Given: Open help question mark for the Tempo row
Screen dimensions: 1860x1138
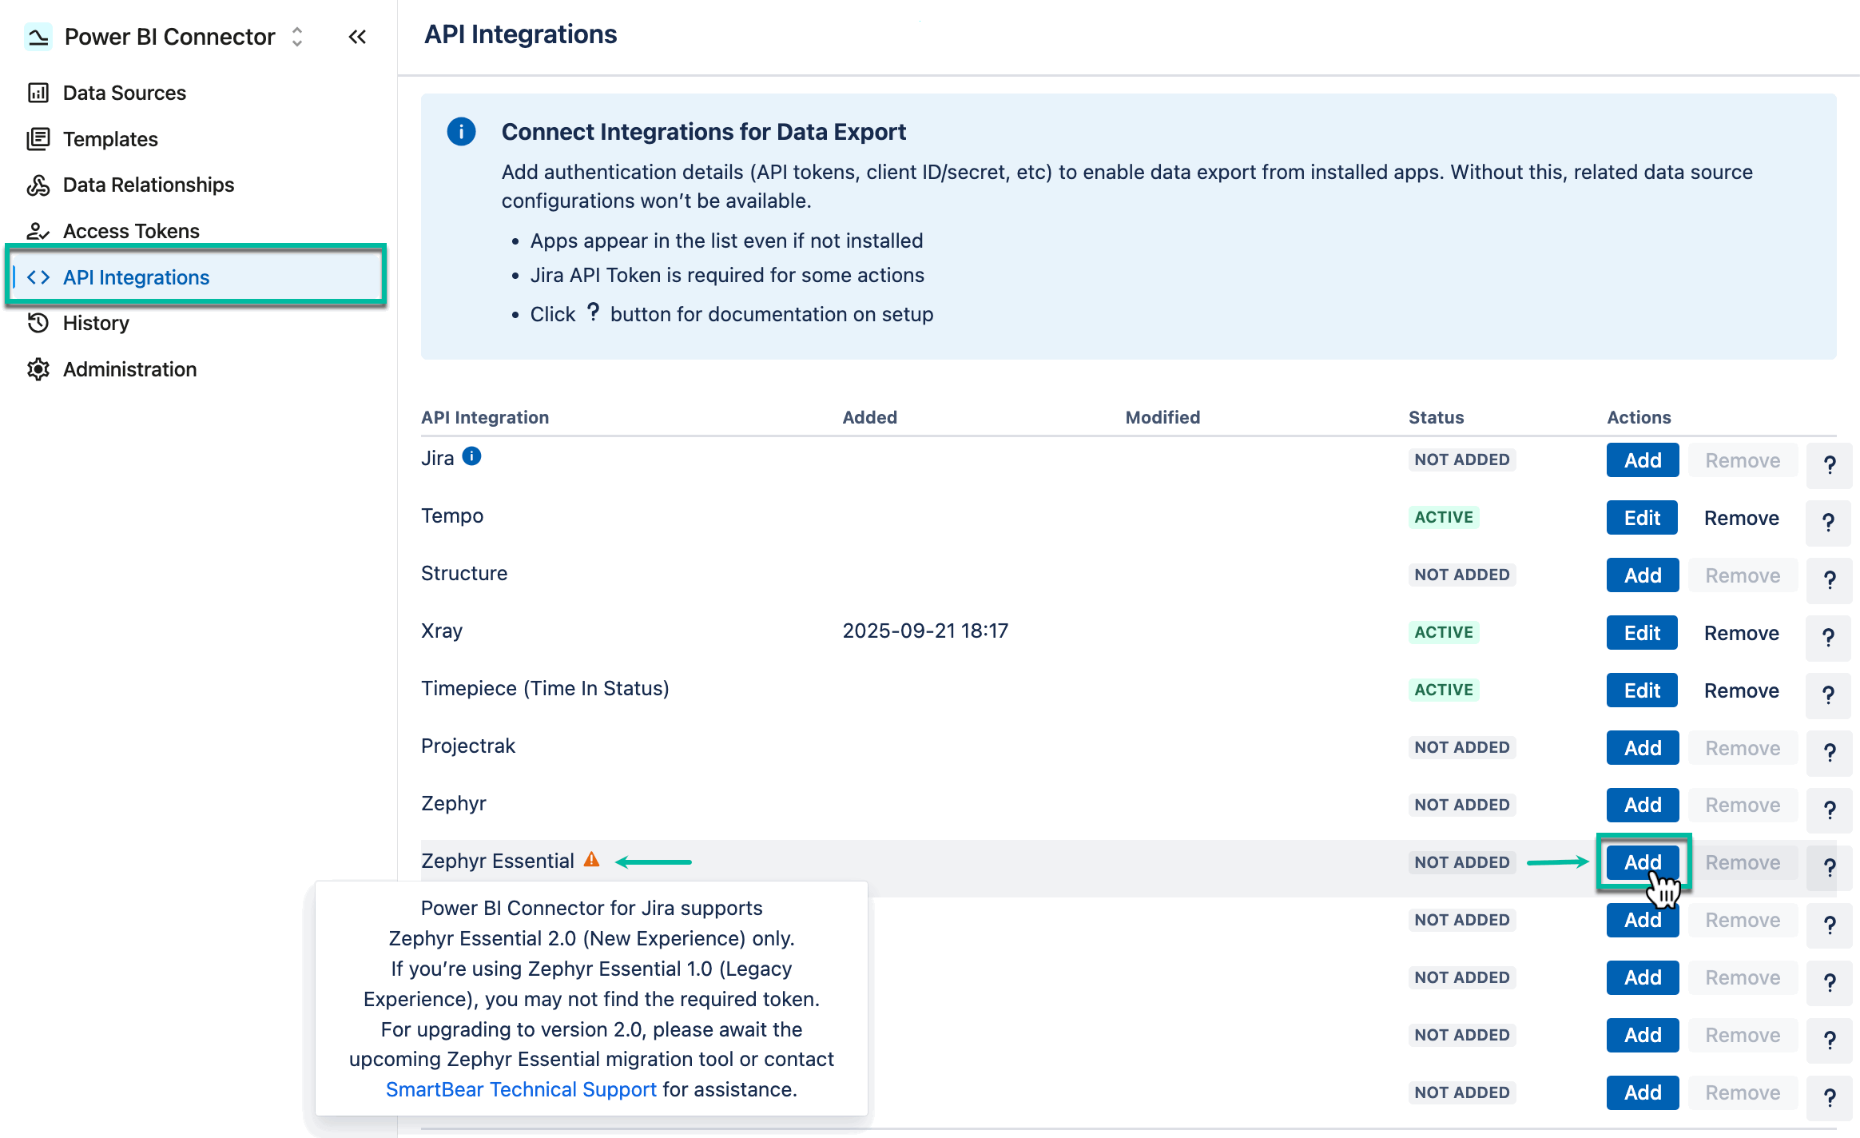Looking at the screenshot, I should point(1829,523).
